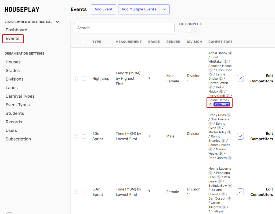Edit Competitors for the Highjump event
275x214 pixels.
262,78
